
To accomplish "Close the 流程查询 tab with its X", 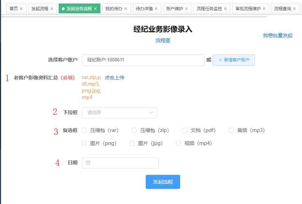I will click(294, 9).
